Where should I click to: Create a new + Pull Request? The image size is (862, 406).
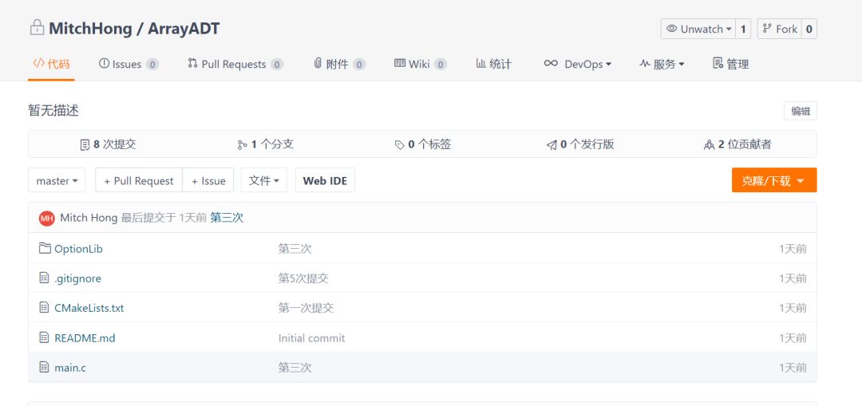(139, 180)
